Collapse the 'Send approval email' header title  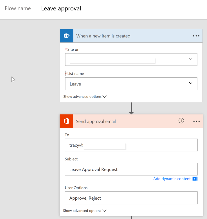96,121
